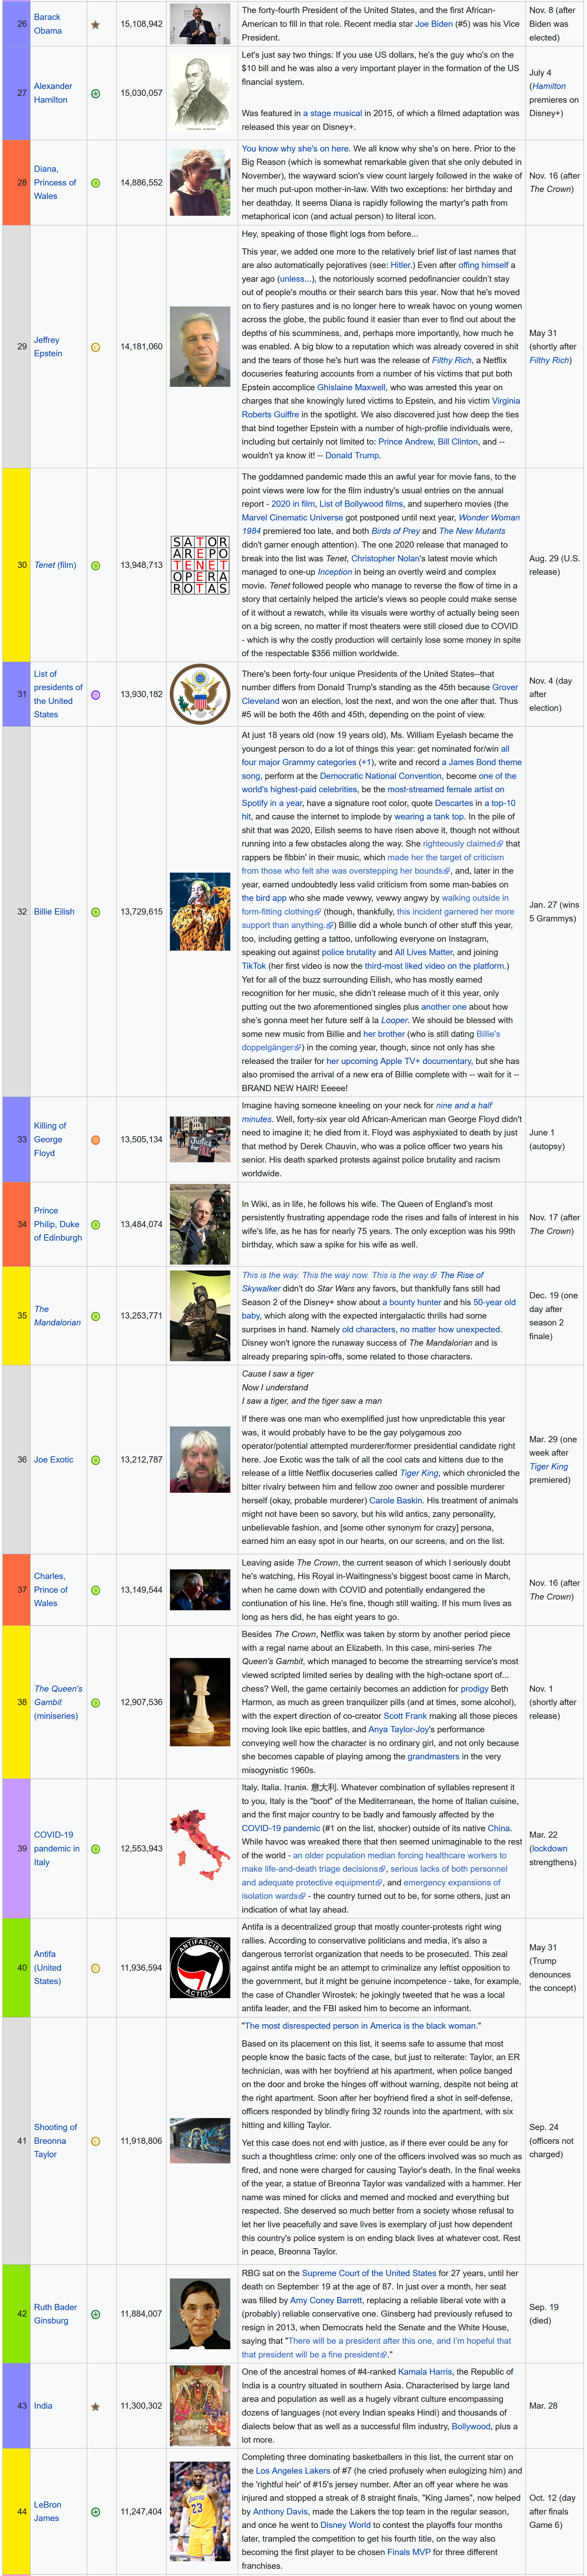Click the class icon in The Queen's Gambit row
Image resolution: width=587 pixels, height=2576 pixels.
96,1702
